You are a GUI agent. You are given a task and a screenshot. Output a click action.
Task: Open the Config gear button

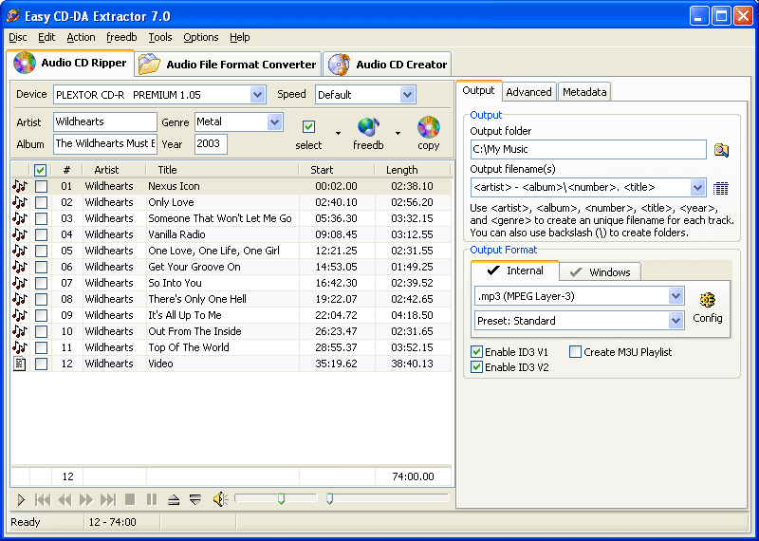[x=708, y=308]
